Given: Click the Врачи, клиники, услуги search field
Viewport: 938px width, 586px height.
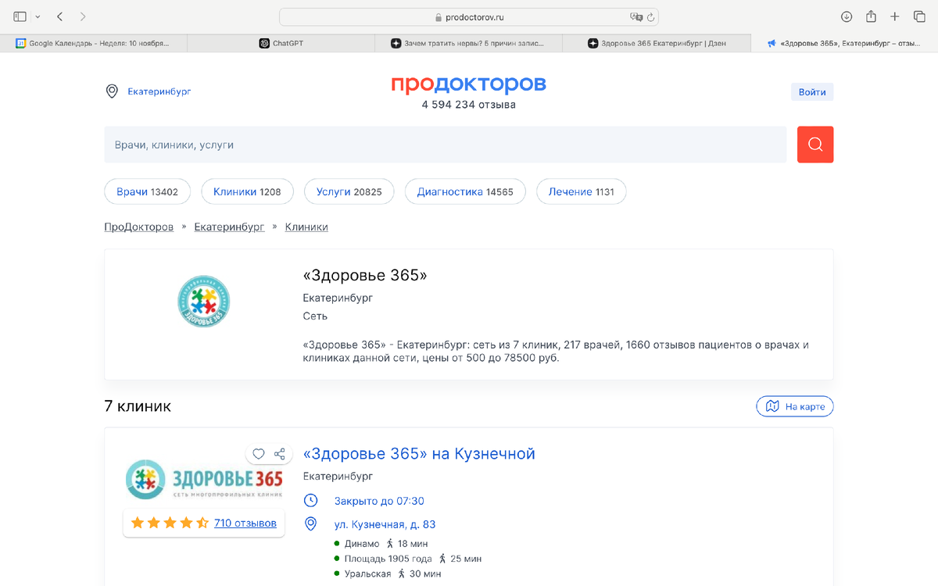Looking at the screenshot, I should (x=446, y=144).
